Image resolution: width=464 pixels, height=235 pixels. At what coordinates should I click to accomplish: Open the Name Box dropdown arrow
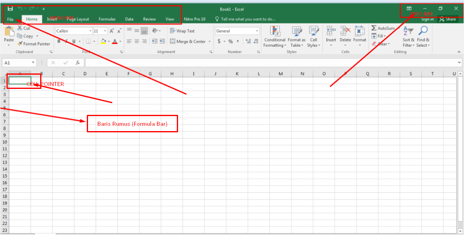coord(33,63)
